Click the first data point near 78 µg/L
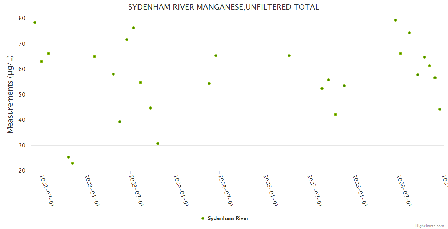This screenshot has width=448, height=229. (x=35, y=23)
